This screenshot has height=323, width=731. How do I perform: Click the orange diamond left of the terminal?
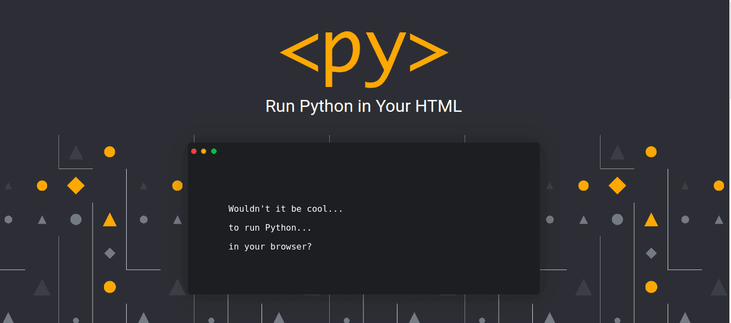(76, 185)
